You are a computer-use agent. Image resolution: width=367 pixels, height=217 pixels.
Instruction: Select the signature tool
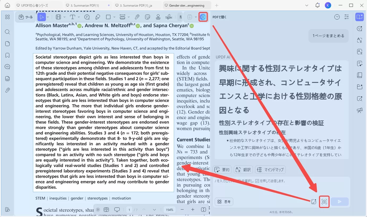169,17
